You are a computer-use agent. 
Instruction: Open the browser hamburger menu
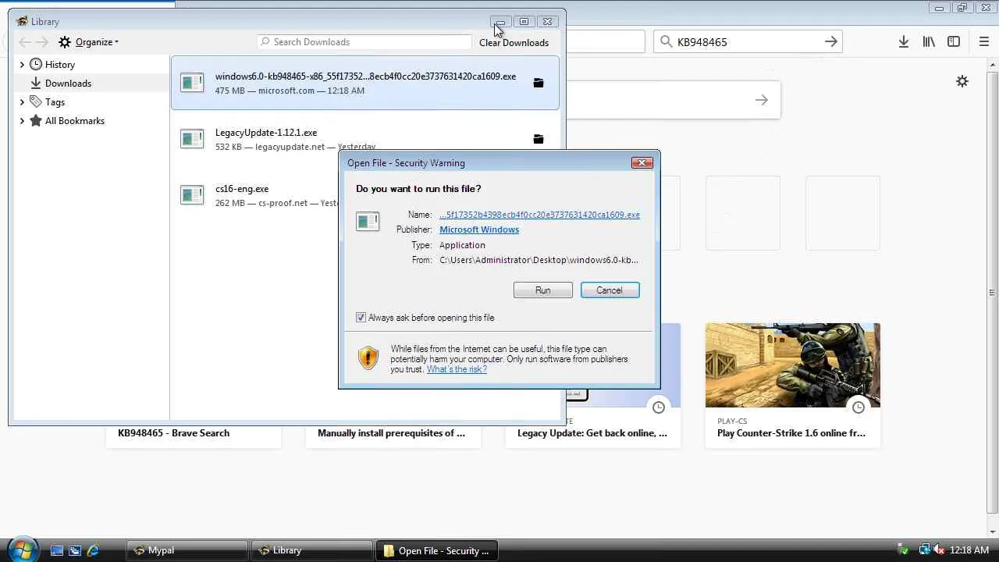984,42
